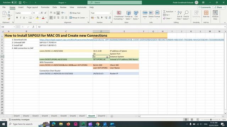
Task: Increase font size icon
Action: [42, 13]
